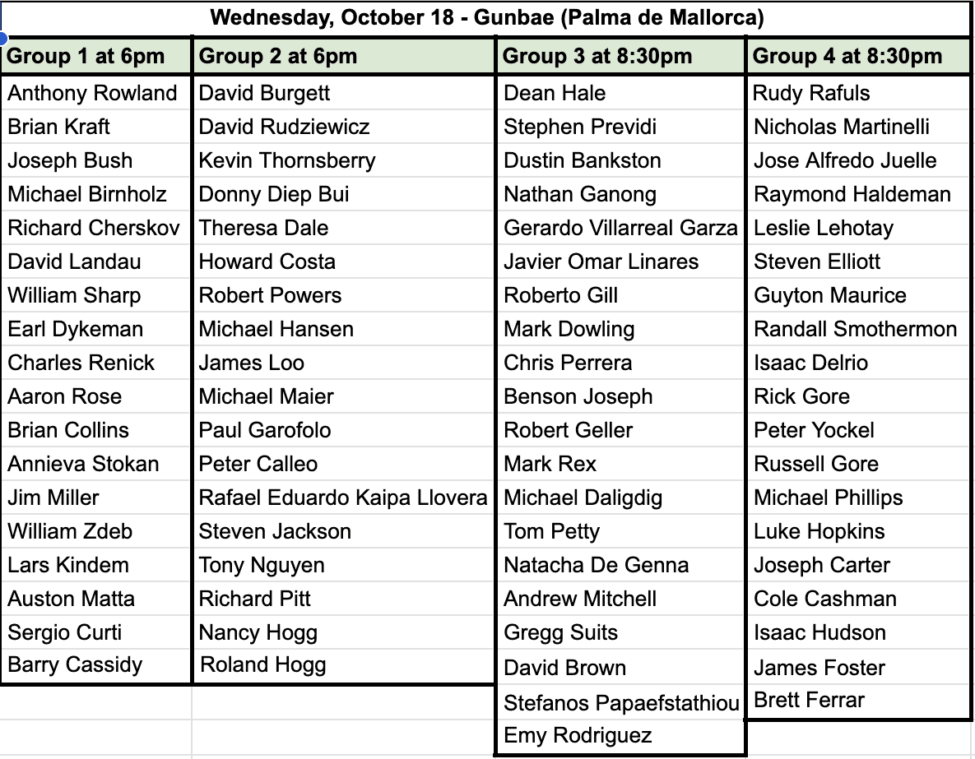Select the Dean Hale cell
The image size is (975, 759).
(x=620, y=93)
